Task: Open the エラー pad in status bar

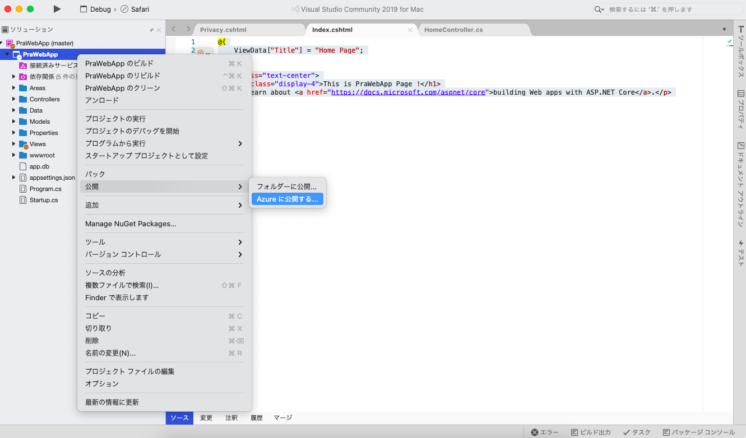Action: point(545,432)
